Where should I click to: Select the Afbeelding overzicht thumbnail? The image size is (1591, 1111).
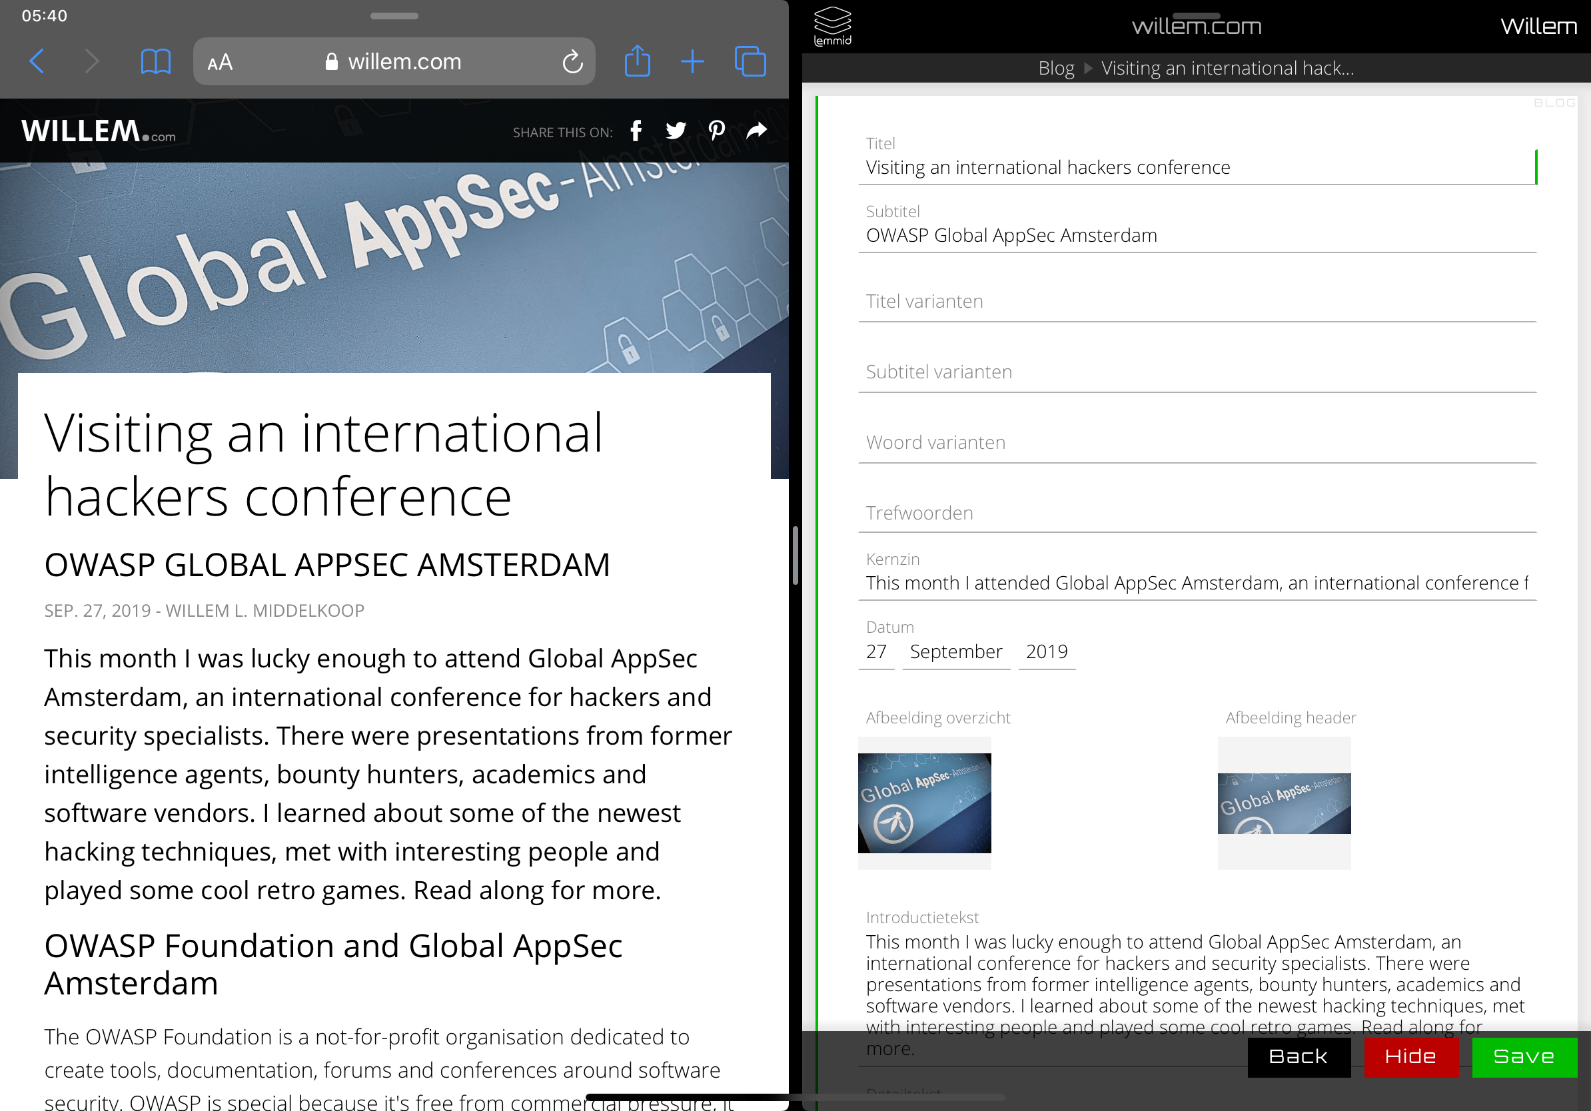[x=924, y=803]
